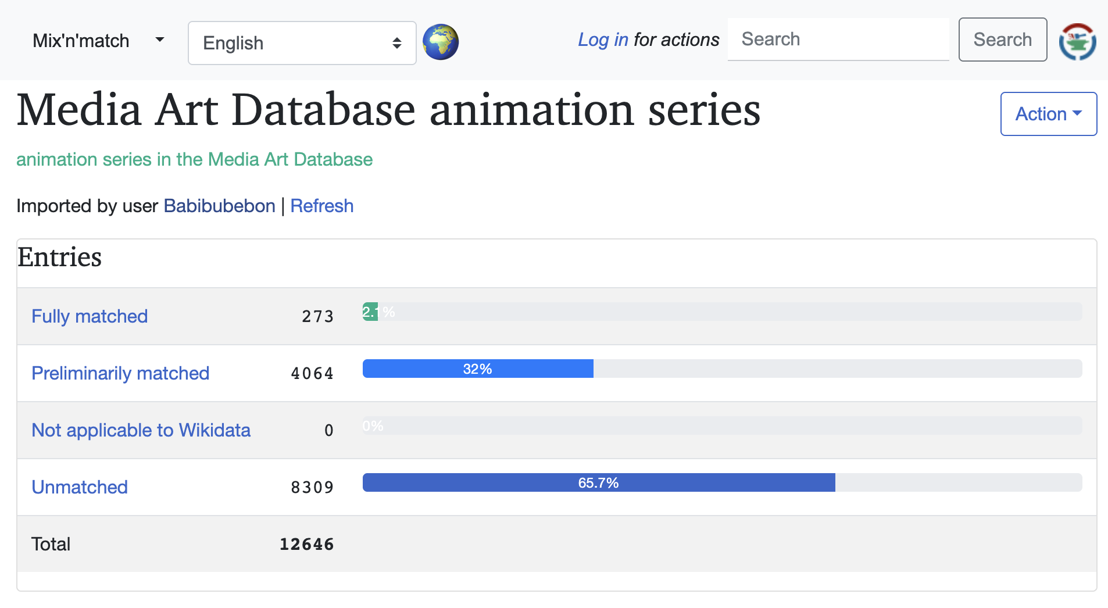Screen dimensions: 1108x608
Task: Click the Refresh link
Action: point(321,206)
